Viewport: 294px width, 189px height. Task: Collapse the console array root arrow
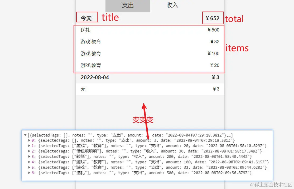[x=25, y=135]
